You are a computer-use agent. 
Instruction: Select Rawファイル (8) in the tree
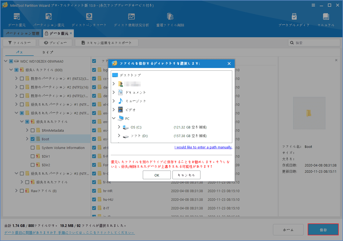coord(44,191)
